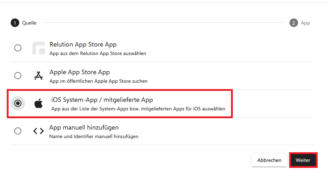Click the Apple logo icon
Viewport: 328px width, 170px height.
point(38,103)
